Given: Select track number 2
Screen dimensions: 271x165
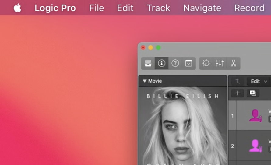Looking at the screenshot, I should pyautogui.click(x=232, y=146).
